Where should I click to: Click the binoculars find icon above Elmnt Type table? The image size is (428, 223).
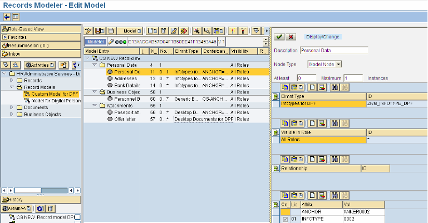(334, 87)
